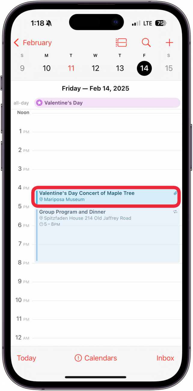The image size is (193, 391).
Task: Tap the list view toggle icon
Action: coord(121,43)
